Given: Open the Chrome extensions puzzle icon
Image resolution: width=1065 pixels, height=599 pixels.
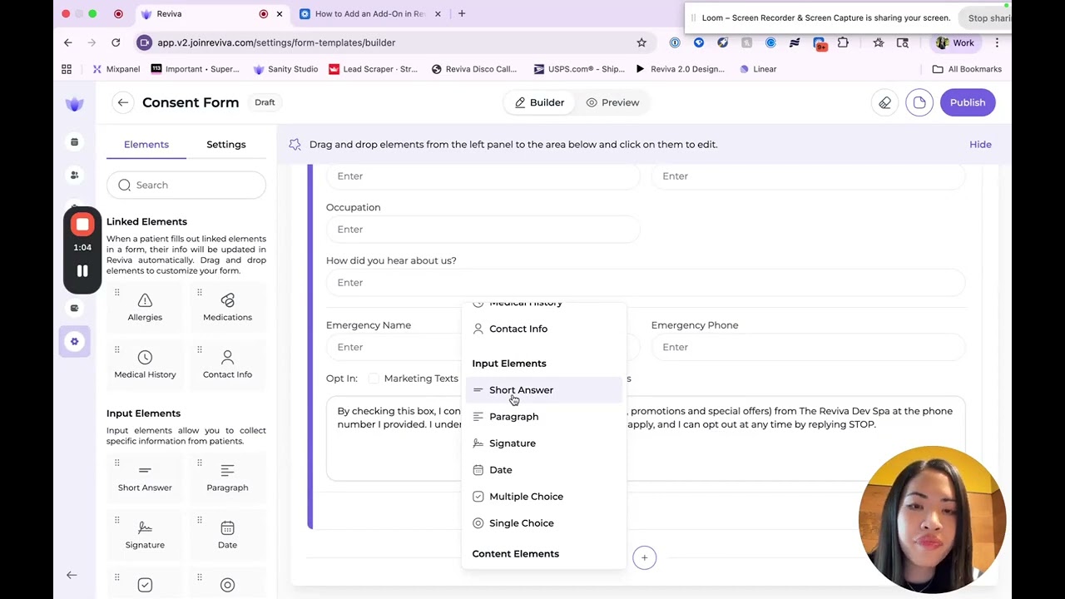Looking at the screenshot, I should coord(843,42).
